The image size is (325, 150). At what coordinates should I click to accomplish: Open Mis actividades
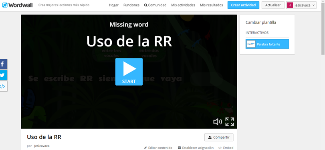click(x=183, y=5)
